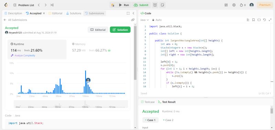The width and height of the screenshot is (275, 130).
Task: Open the layout grid icon
Action: pyautogui.click(x=226, y=5)
